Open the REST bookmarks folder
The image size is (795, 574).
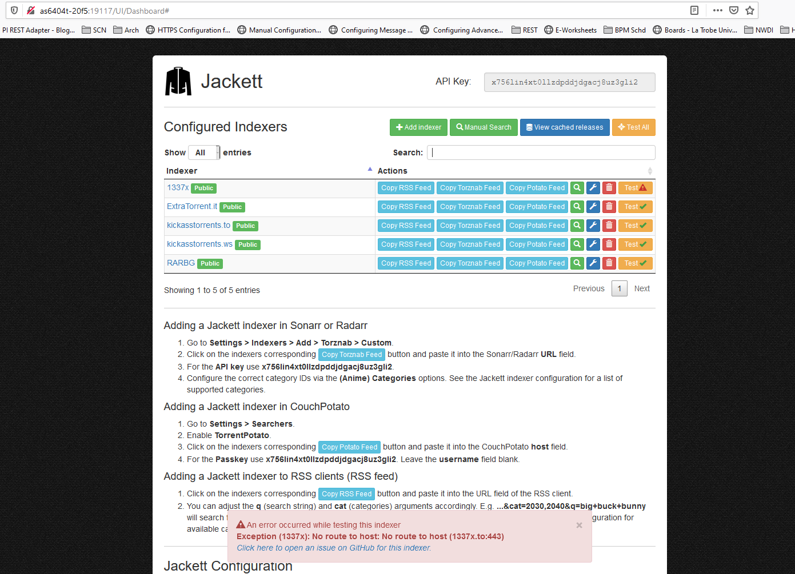525,30
